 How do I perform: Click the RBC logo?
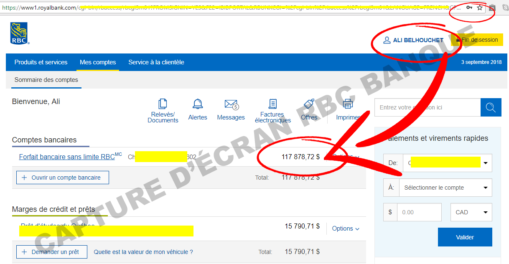pos(20,33)
